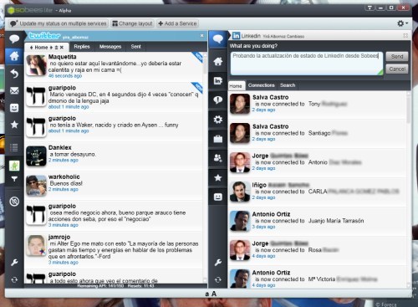Screen dimensions: 418x307
Task: Click LinkedIn sidebar gear icon
Action: pos(218,120)
